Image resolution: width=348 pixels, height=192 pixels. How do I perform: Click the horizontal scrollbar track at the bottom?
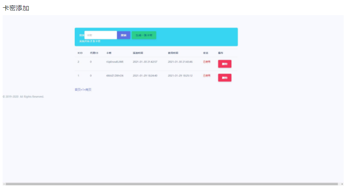(173, 184)
